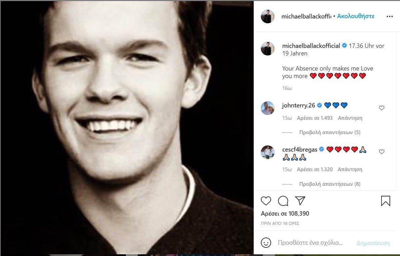Follow michaelballackofficial via Ακολουθήστε
The width and height of the screenshot is (400, 256).
[356, 16]
